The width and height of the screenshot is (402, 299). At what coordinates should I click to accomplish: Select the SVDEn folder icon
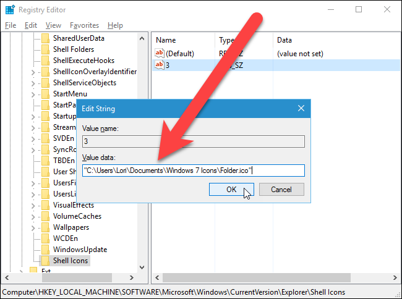(45, 138)
